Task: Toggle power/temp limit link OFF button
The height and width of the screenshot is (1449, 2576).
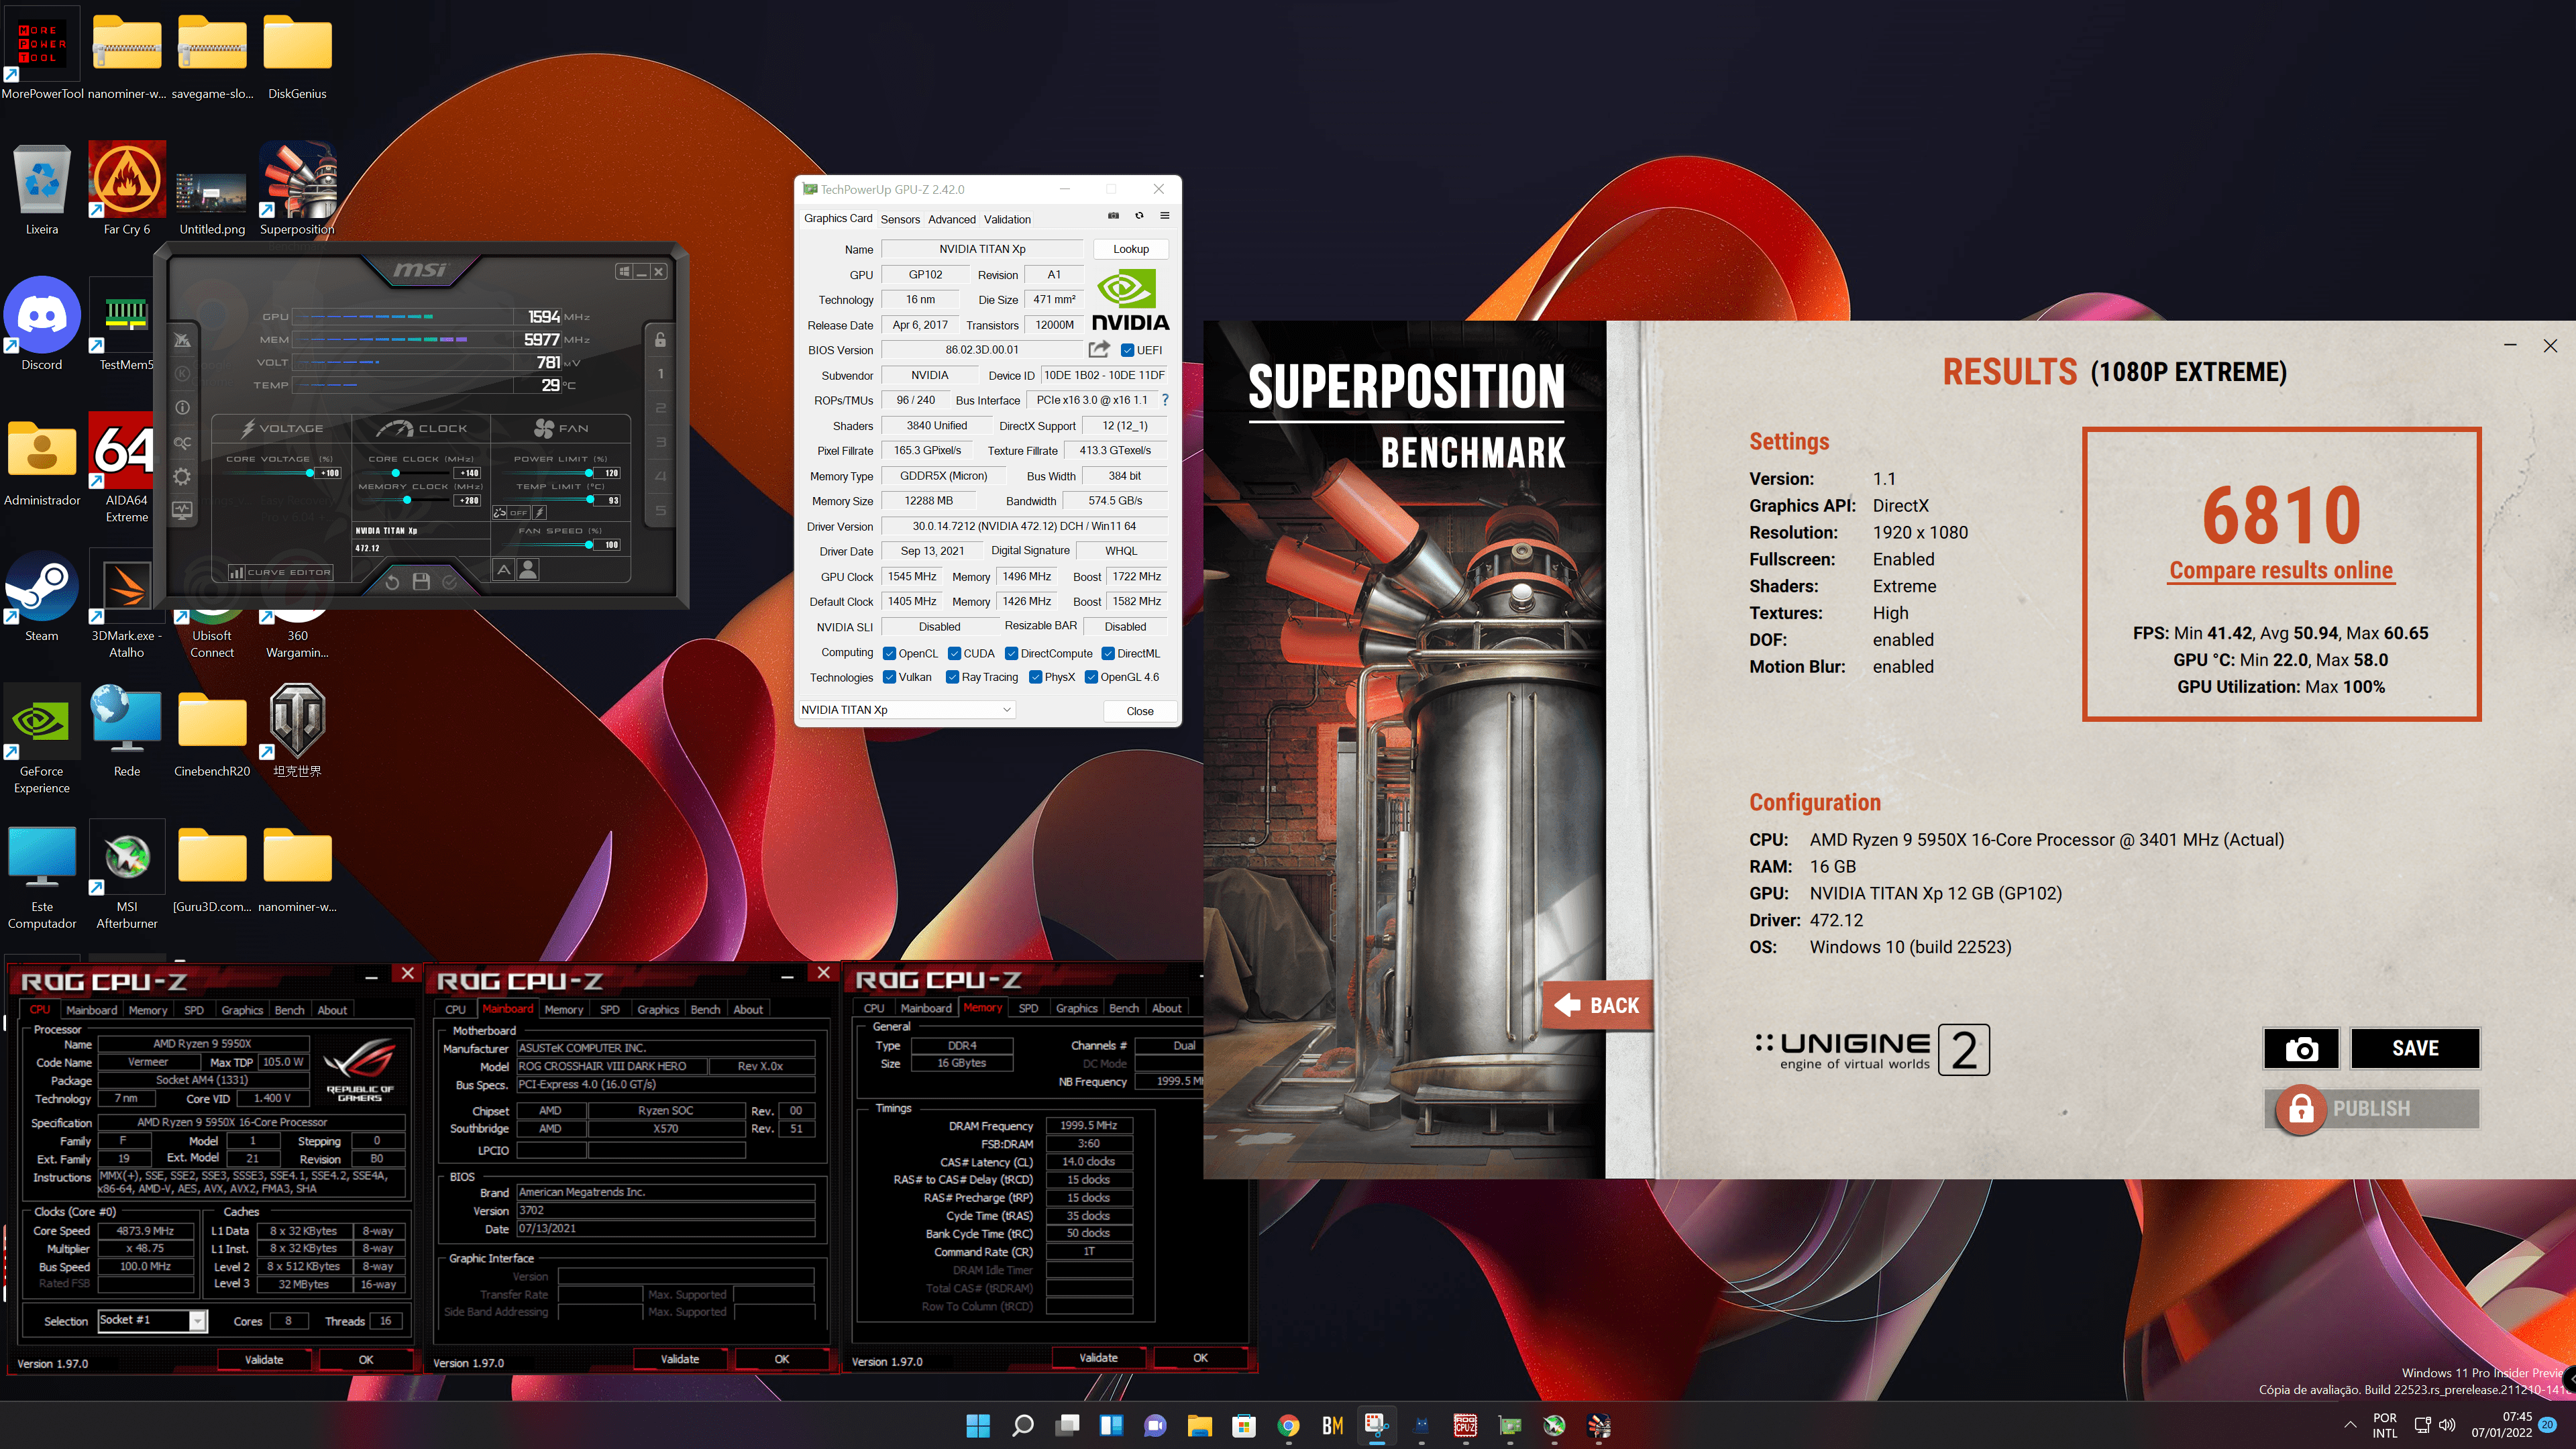Action: (511, 513)
